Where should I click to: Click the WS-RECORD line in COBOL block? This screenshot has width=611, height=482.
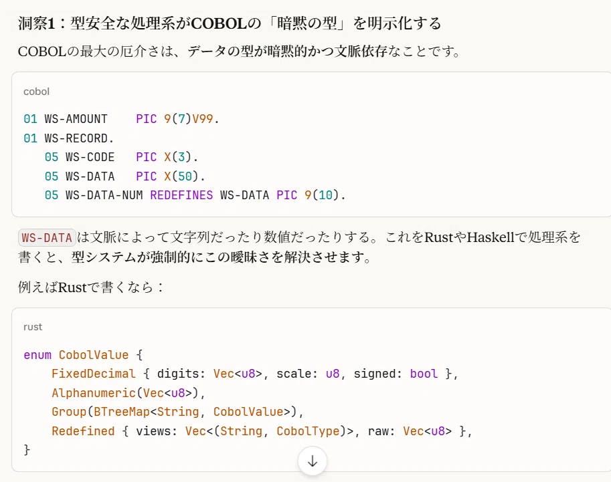(x=68, y=138)
